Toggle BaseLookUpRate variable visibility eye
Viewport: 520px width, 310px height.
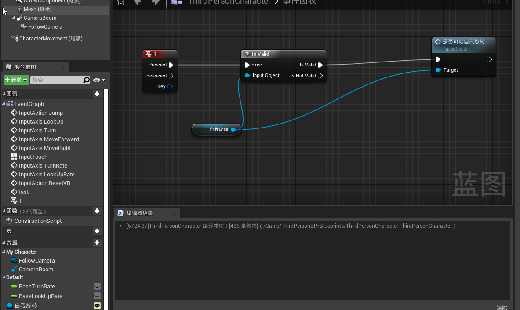pos(97,296)
